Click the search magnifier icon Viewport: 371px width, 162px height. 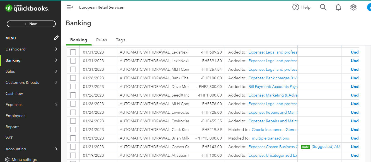(323, 7)
